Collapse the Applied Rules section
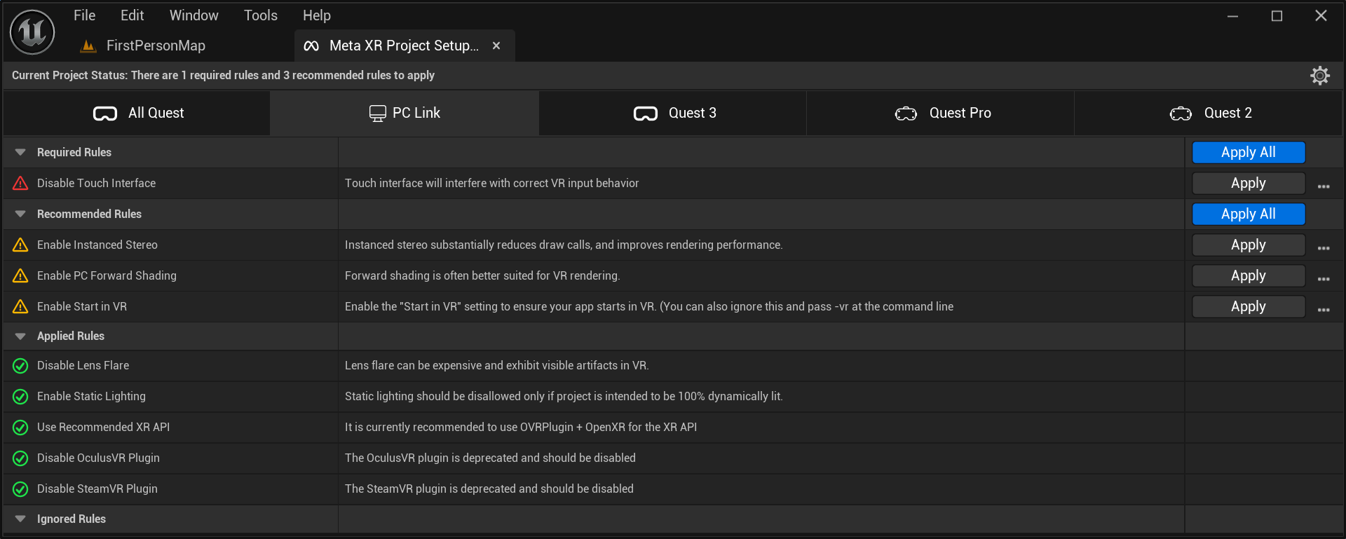The width and height of the screenshot is (1346, 539). [x=20, y=336]
